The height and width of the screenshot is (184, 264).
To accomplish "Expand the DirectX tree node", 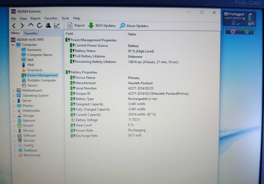I will pos(15,126).
